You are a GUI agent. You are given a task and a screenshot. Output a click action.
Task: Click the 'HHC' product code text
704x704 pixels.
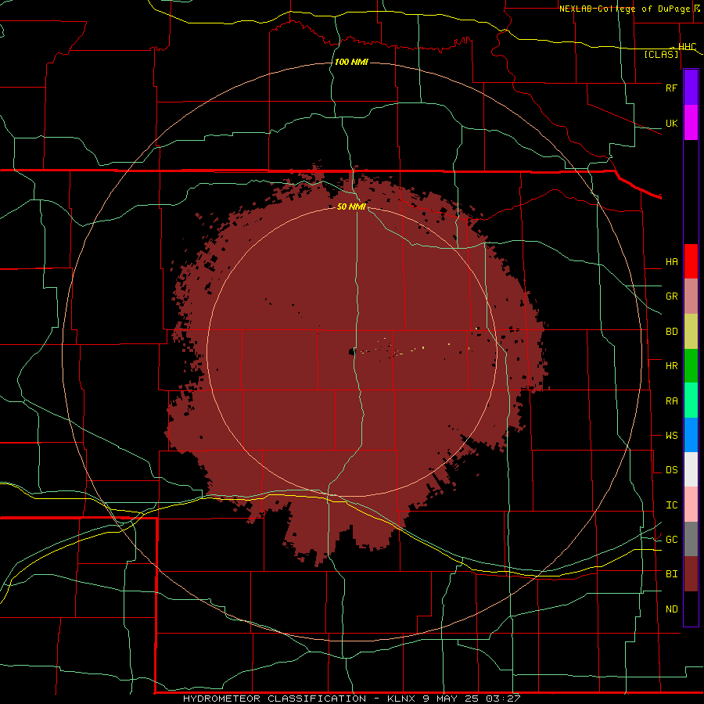click(687, 47)
